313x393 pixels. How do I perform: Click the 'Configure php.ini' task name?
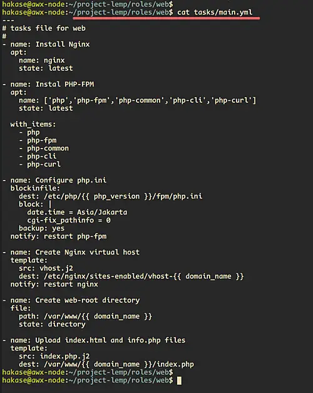click(71, 181)
